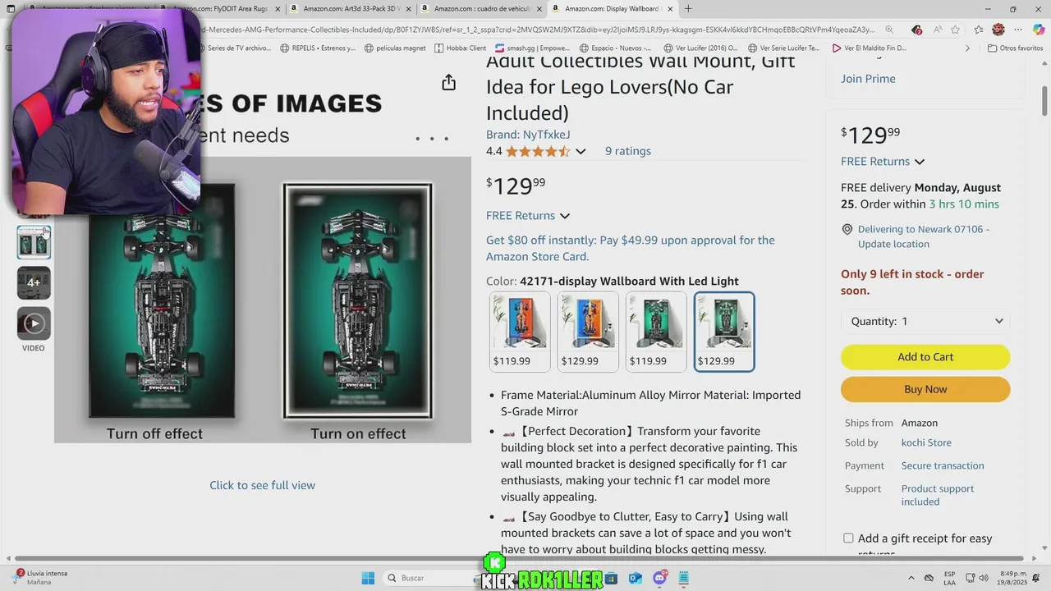This screenshot has height=591, width=1051.
Task: Click Amazon Store Card $80 off offer
Action: click(x=631, y=248)
